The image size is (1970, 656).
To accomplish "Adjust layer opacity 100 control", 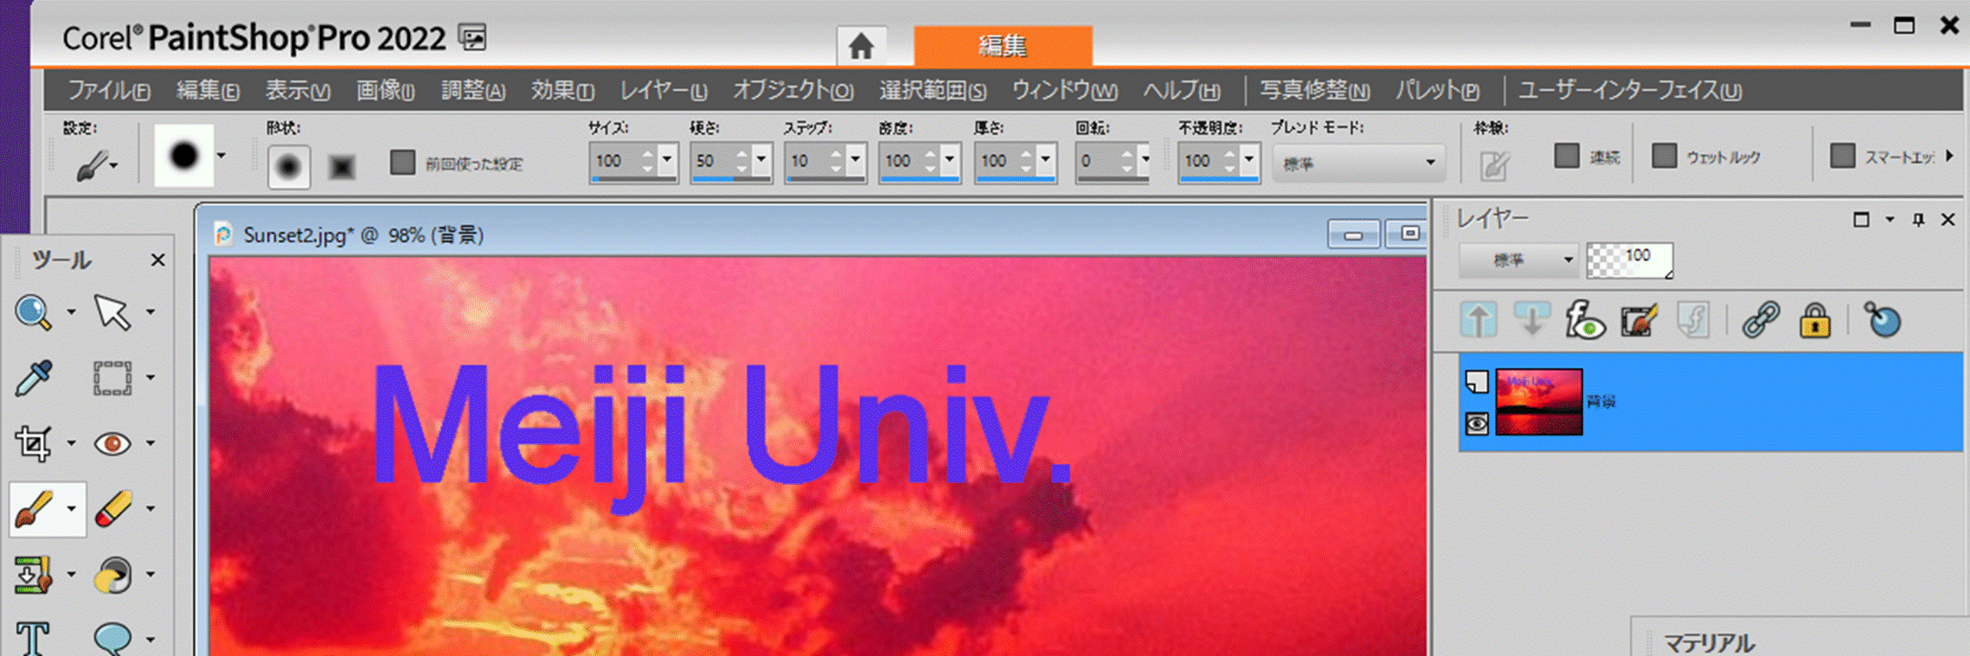I will point(1629,259).
